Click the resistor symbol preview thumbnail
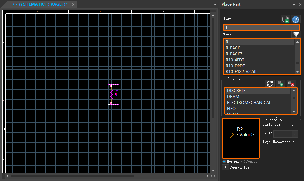Viewport: 304px width, 181px height. tap(241, 138)
